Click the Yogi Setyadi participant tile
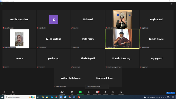Image resolution: width=176 pixels, height=99 pixels. tap(156, 19)
